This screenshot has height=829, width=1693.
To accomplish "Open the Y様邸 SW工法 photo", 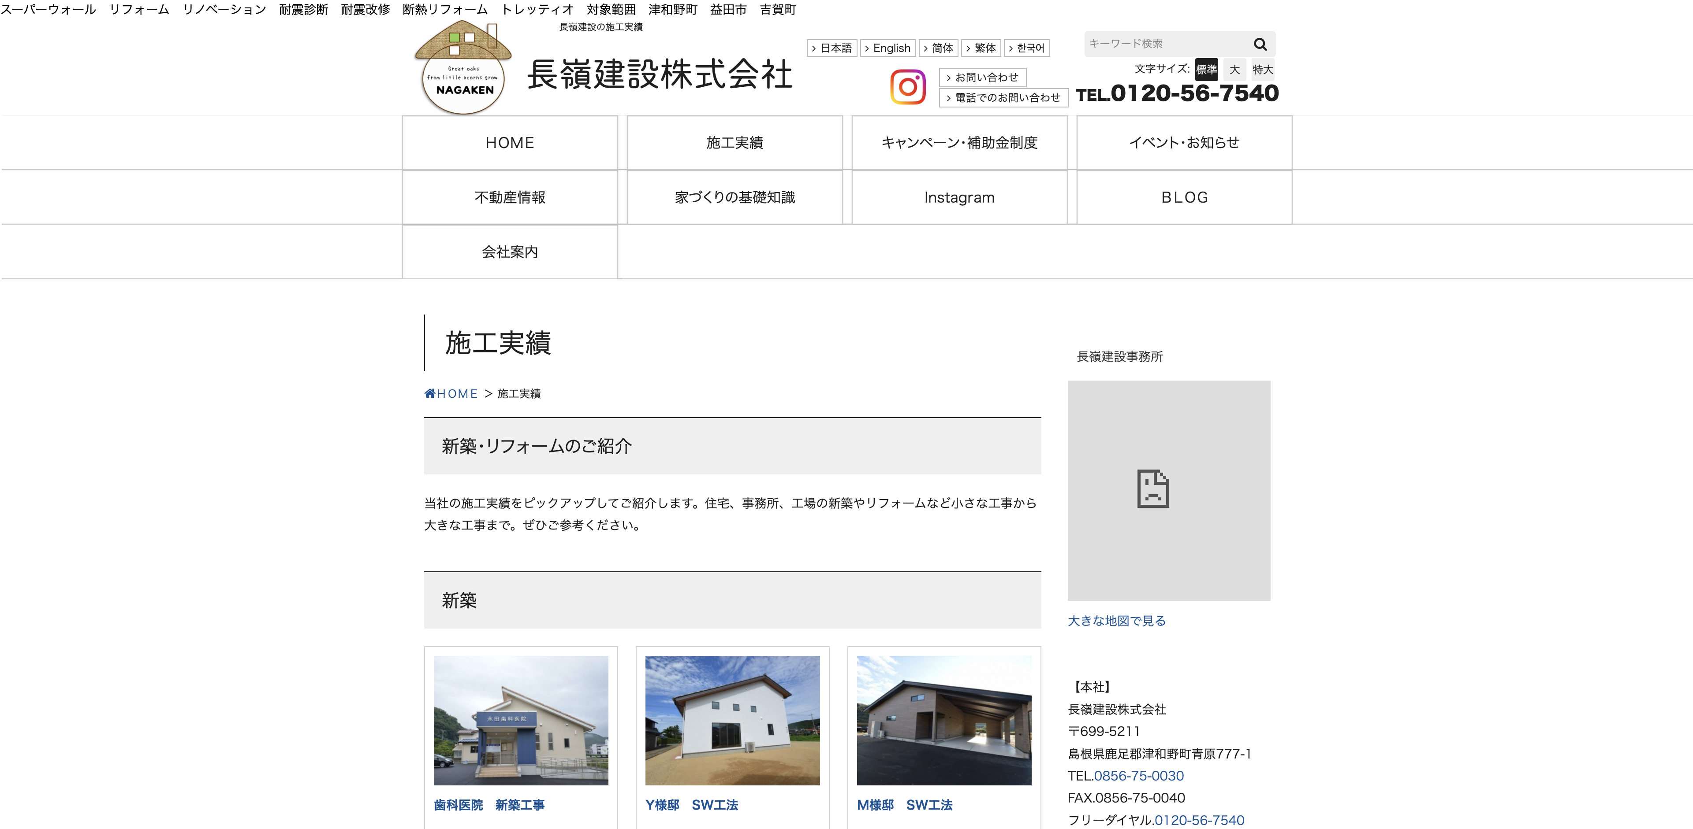I will click(x=733, y=720).
